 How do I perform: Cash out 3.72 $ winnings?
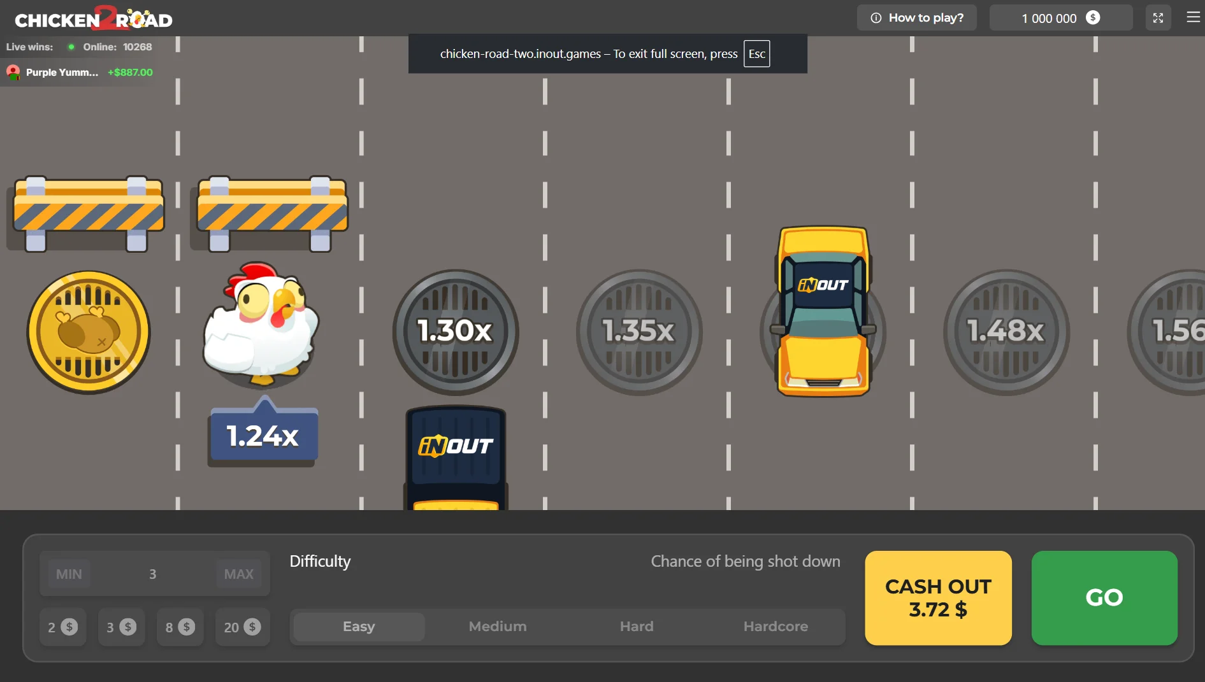(x=938, y=598)
